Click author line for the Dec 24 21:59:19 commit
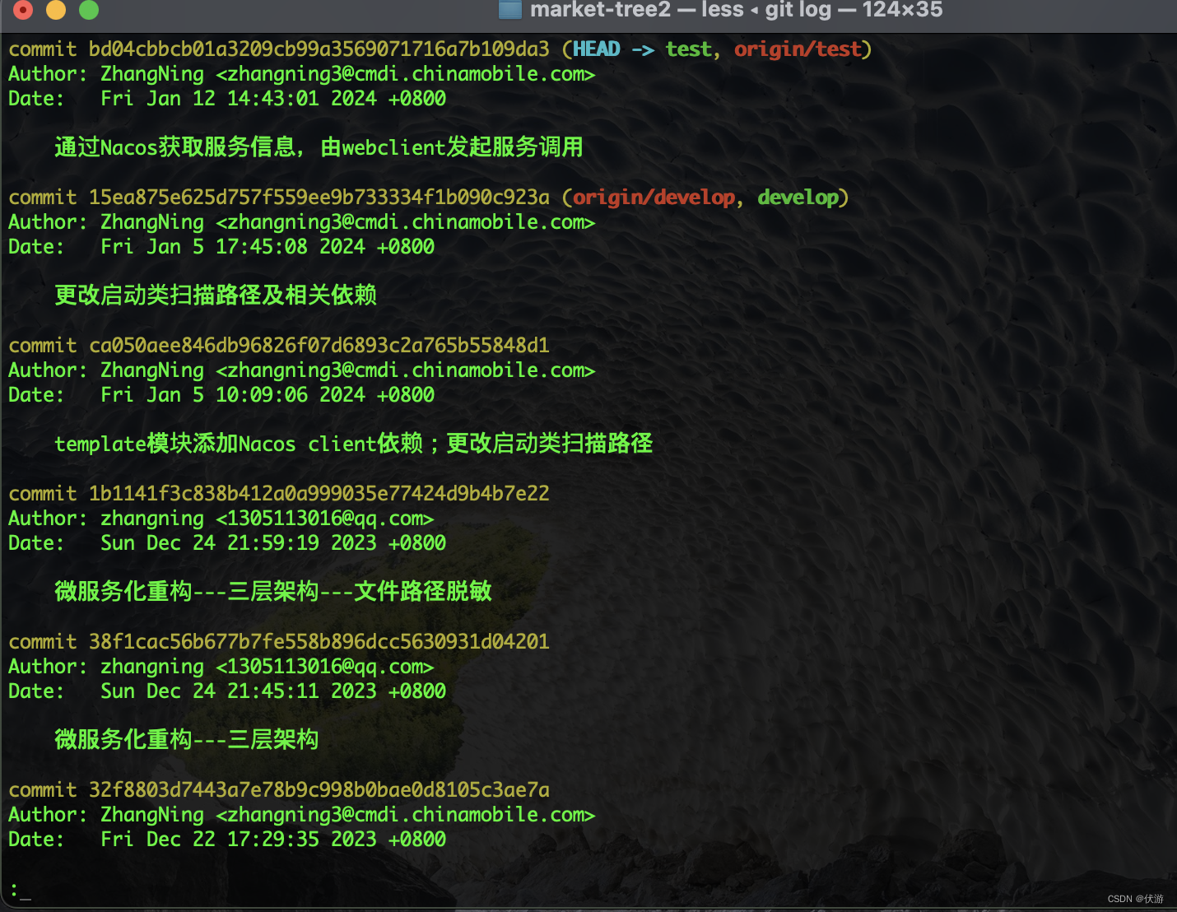1177x912 pixels. [x=221, y=519]
